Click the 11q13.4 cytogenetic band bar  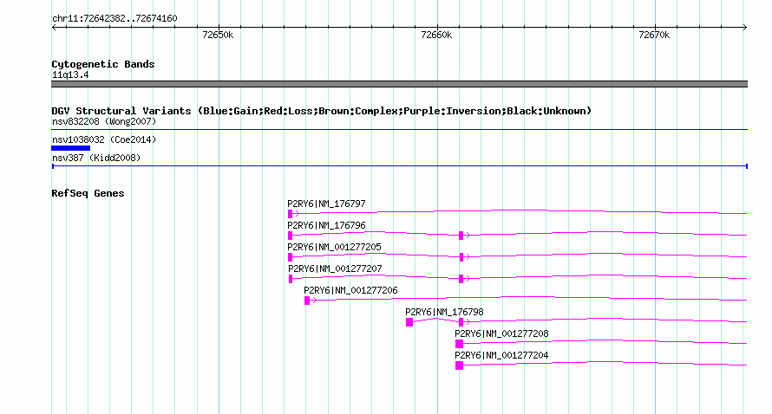tap(399, 84)
